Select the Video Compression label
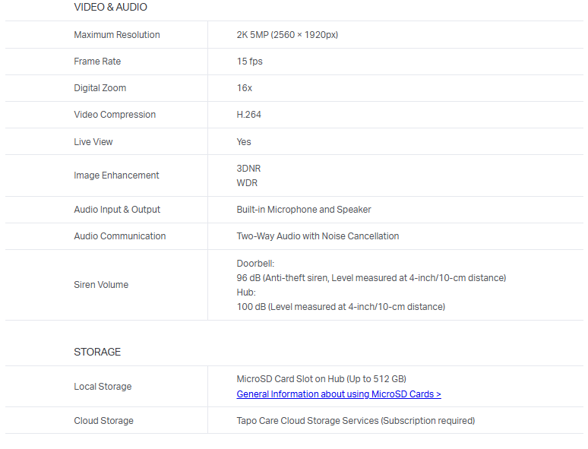 pos(115,115)
